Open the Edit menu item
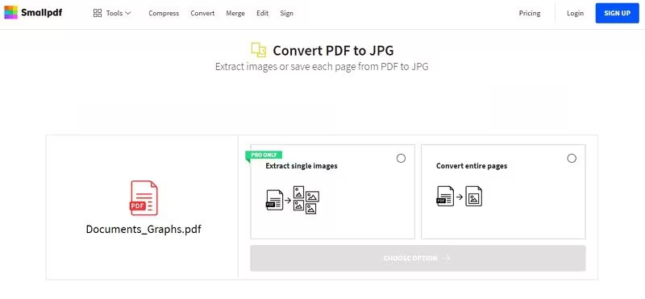The width and height of the screenshot is (645, 299). pos(263,13)
